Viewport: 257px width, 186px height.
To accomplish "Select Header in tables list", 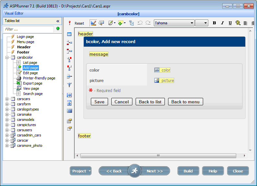I will click(x=24, y=47).
